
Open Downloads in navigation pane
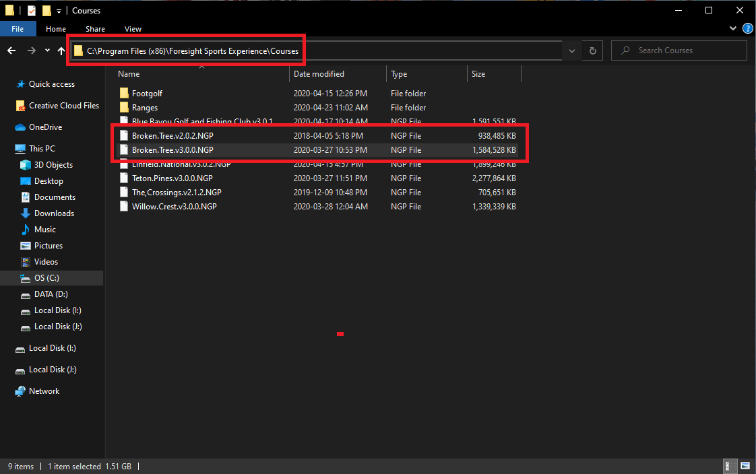(x=54, y=213)
